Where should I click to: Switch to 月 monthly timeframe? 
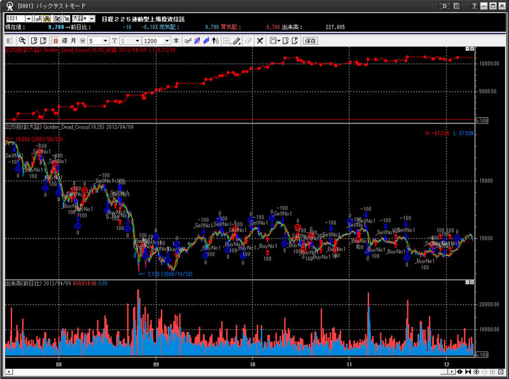pyautogui.click(x=73, y=41)
